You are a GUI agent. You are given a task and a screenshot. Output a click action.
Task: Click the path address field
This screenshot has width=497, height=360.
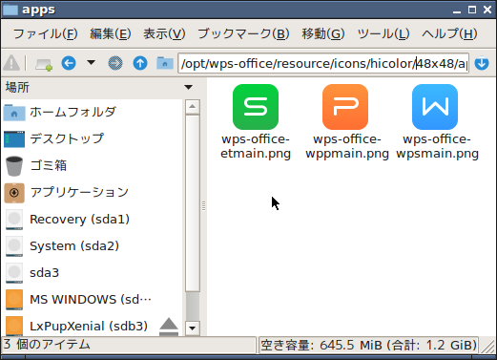pyautogui.click(x=323, y=63)
